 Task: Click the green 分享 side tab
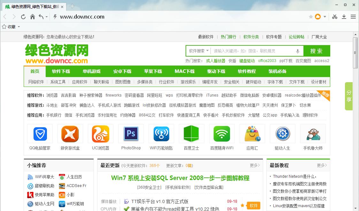click(x=349, y=96)
